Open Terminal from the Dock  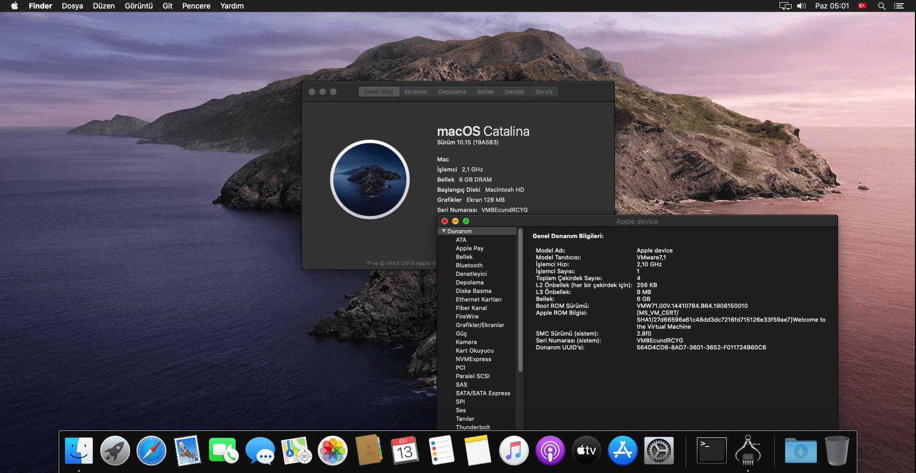[x=712, y=451]
